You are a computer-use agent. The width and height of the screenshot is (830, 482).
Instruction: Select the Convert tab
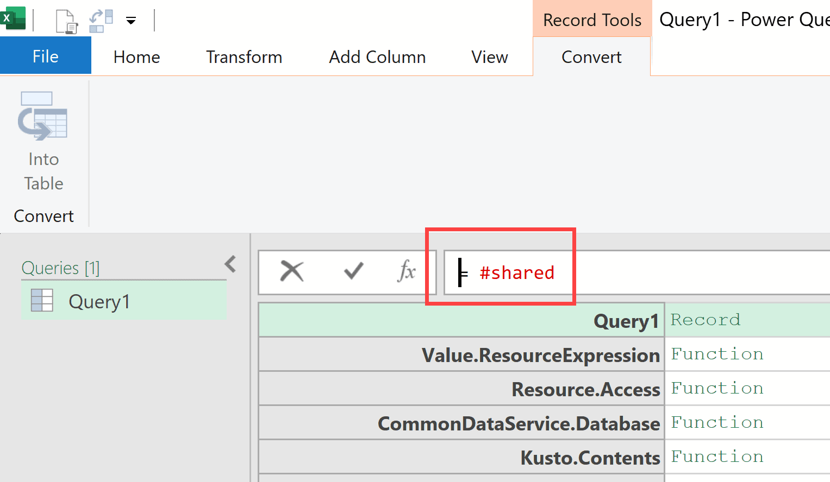pos(591,57)
